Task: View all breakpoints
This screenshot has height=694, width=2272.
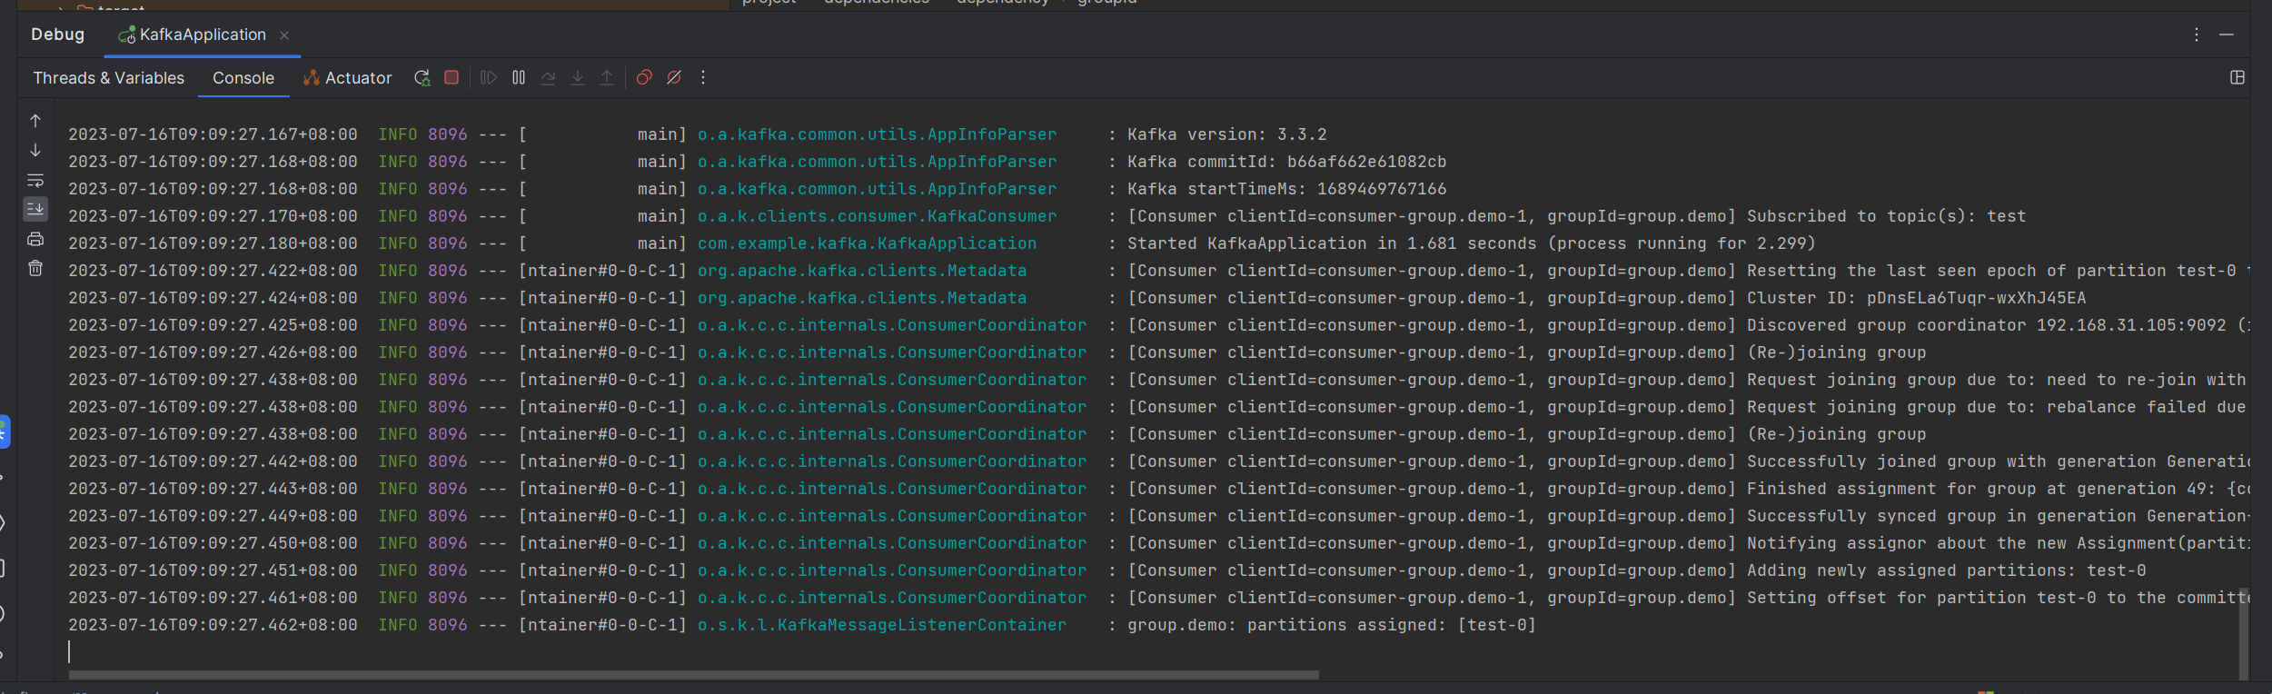Action: click(644, 77)
